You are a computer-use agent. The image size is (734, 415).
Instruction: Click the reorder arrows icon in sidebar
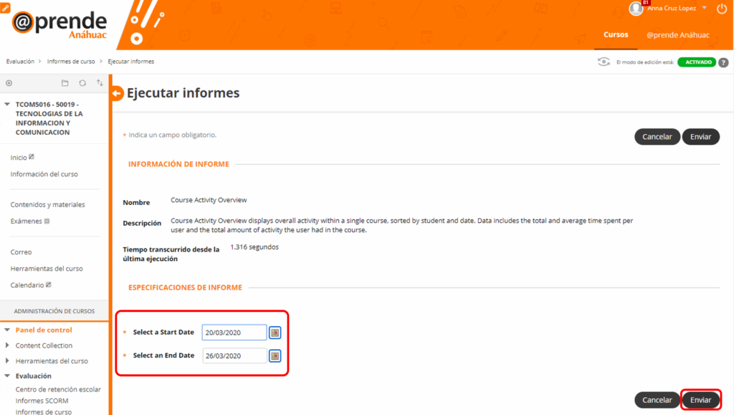[100, 83]
